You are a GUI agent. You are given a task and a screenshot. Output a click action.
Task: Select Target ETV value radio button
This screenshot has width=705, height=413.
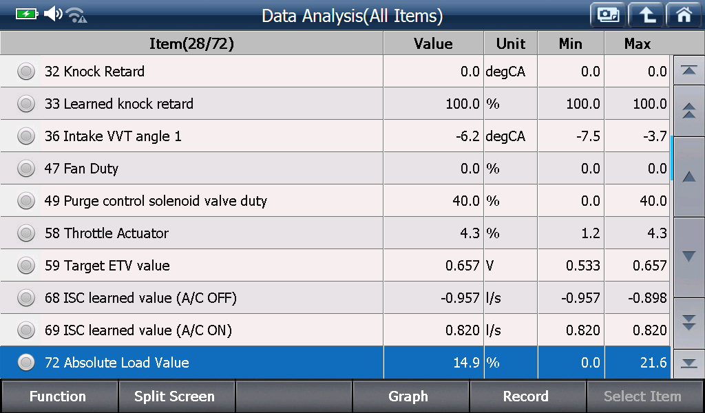point(26,266)
